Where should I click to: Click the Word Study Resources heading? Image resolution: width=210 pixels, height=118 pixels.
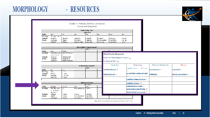click(114, 54)
